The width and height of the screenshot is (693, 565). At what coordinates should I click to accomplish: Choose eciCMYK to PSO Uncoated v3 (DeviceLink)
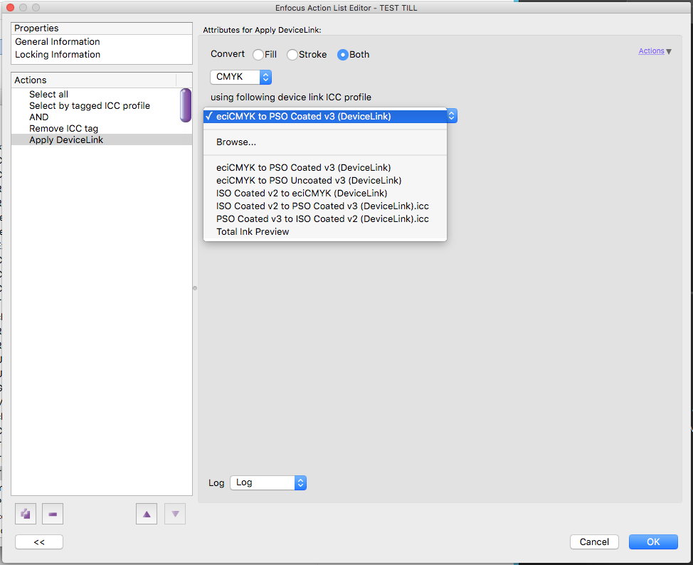(x=325, y=180)
